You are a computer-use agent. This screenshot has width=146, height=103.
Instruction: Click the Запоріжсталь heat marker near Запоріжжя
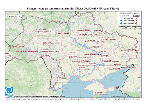click(103, 61)
